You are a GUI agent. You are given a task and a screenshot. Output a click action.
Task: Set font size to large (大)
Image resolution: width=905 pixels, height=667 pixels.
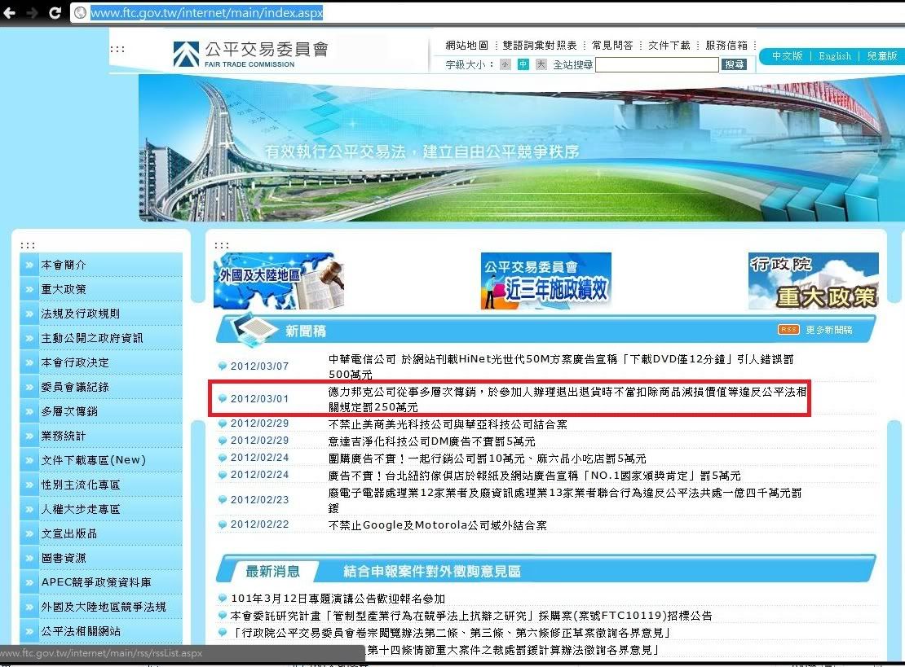541,64
